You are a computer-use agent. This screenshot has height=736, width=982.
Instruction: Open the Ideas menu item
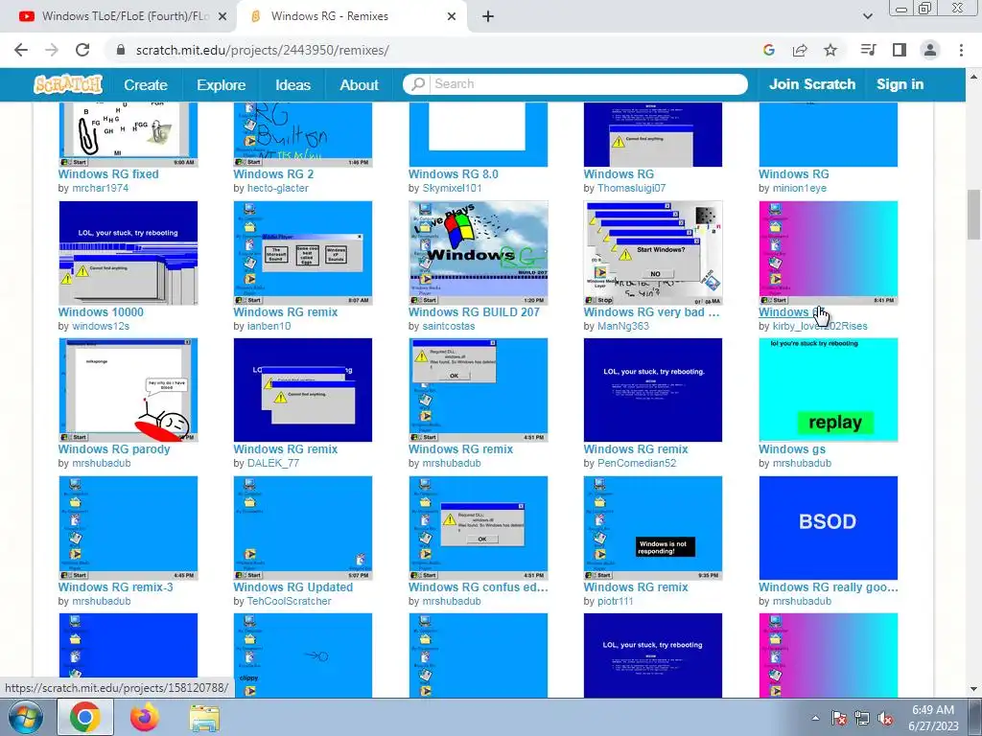click(293, 84)
